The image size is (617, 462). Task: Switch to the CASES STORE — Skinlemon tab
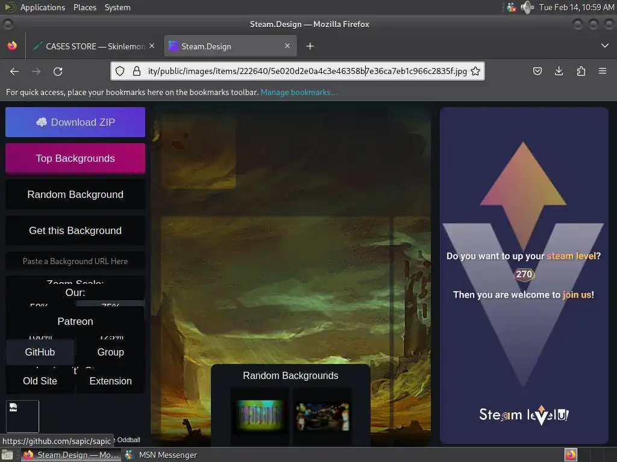[x=93, y=46]
